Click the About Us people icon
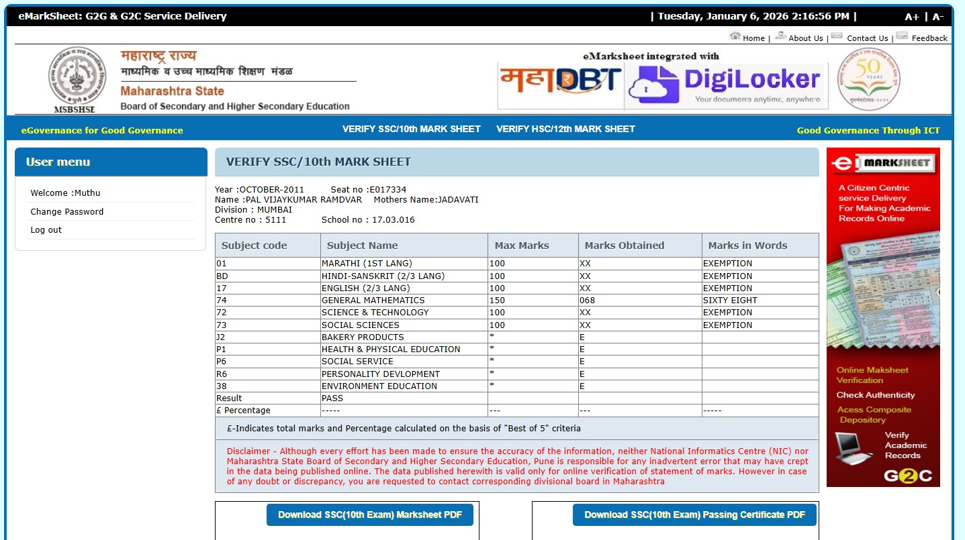 780,36
